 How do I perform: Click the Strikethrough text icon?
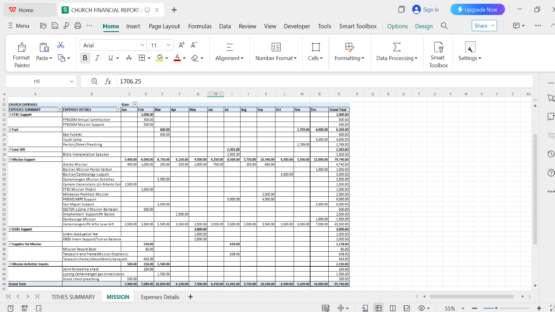(x=129, y=58)
